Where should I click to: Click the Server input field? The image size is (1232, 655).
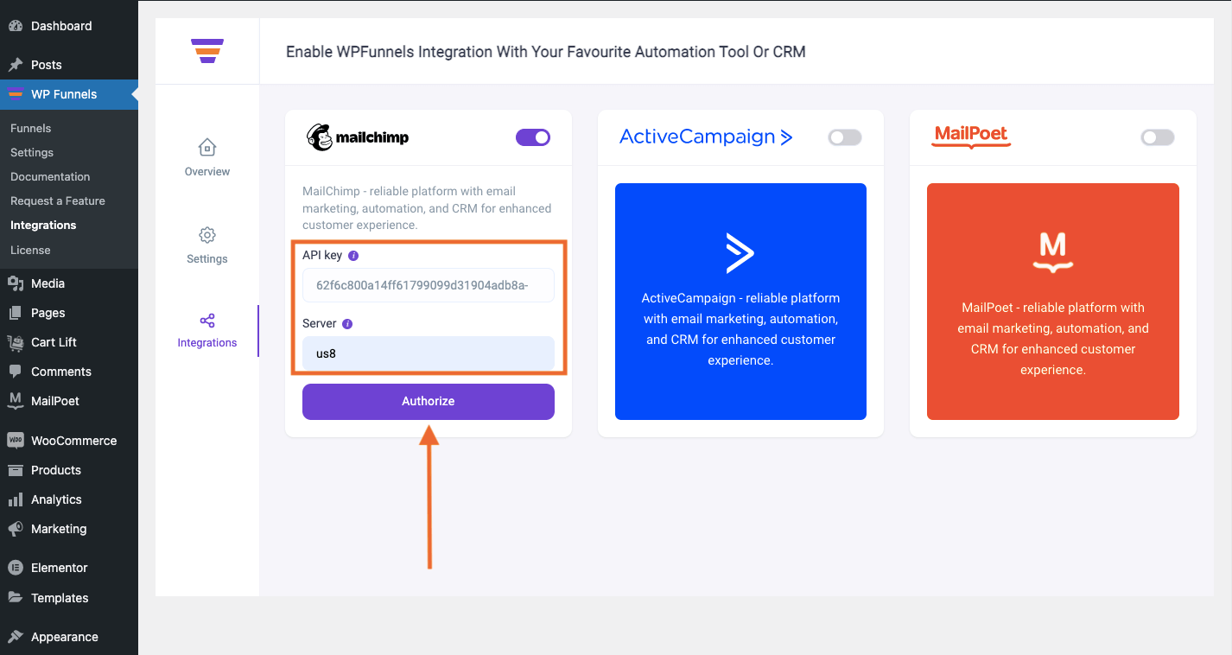click(429, 353)
